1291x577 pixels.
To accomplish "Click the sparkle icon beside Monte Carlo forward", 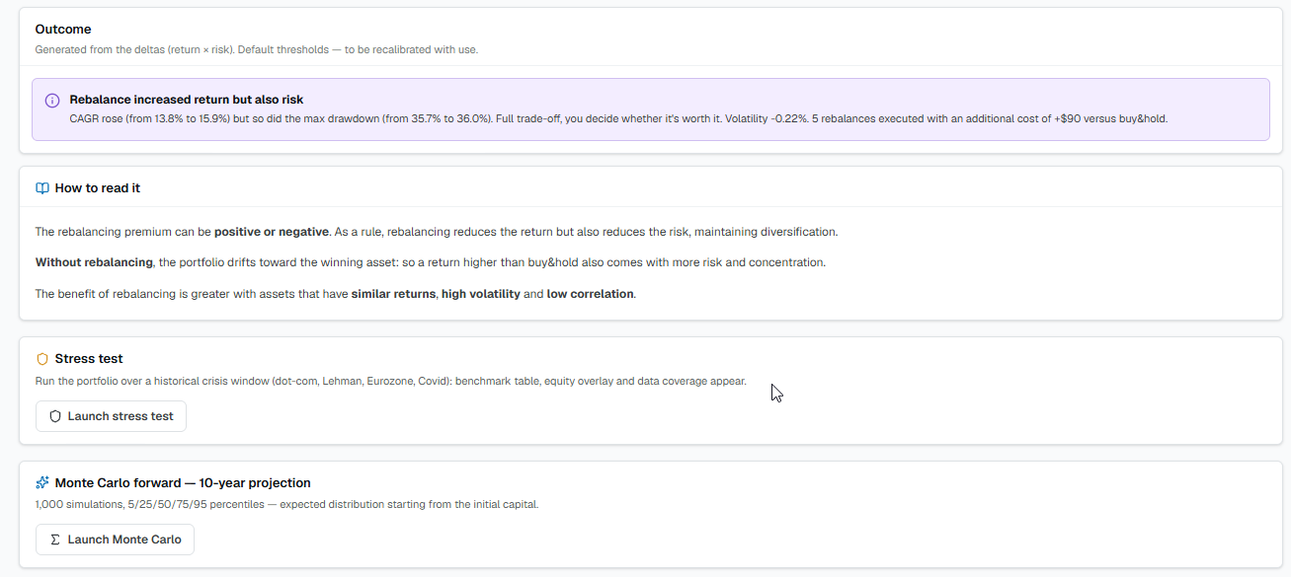I will [42, 483].
